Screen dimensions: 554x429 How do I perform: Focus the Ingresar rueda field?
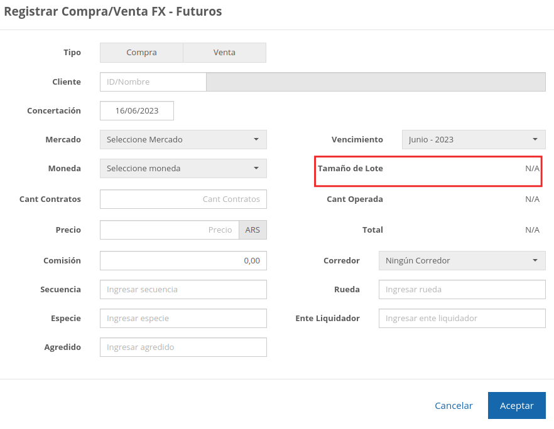(x=462, y=290)
